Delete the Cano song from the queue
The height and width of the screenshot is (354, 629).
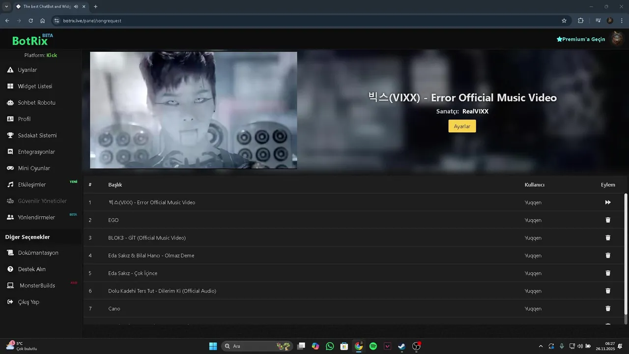point(608,309)
